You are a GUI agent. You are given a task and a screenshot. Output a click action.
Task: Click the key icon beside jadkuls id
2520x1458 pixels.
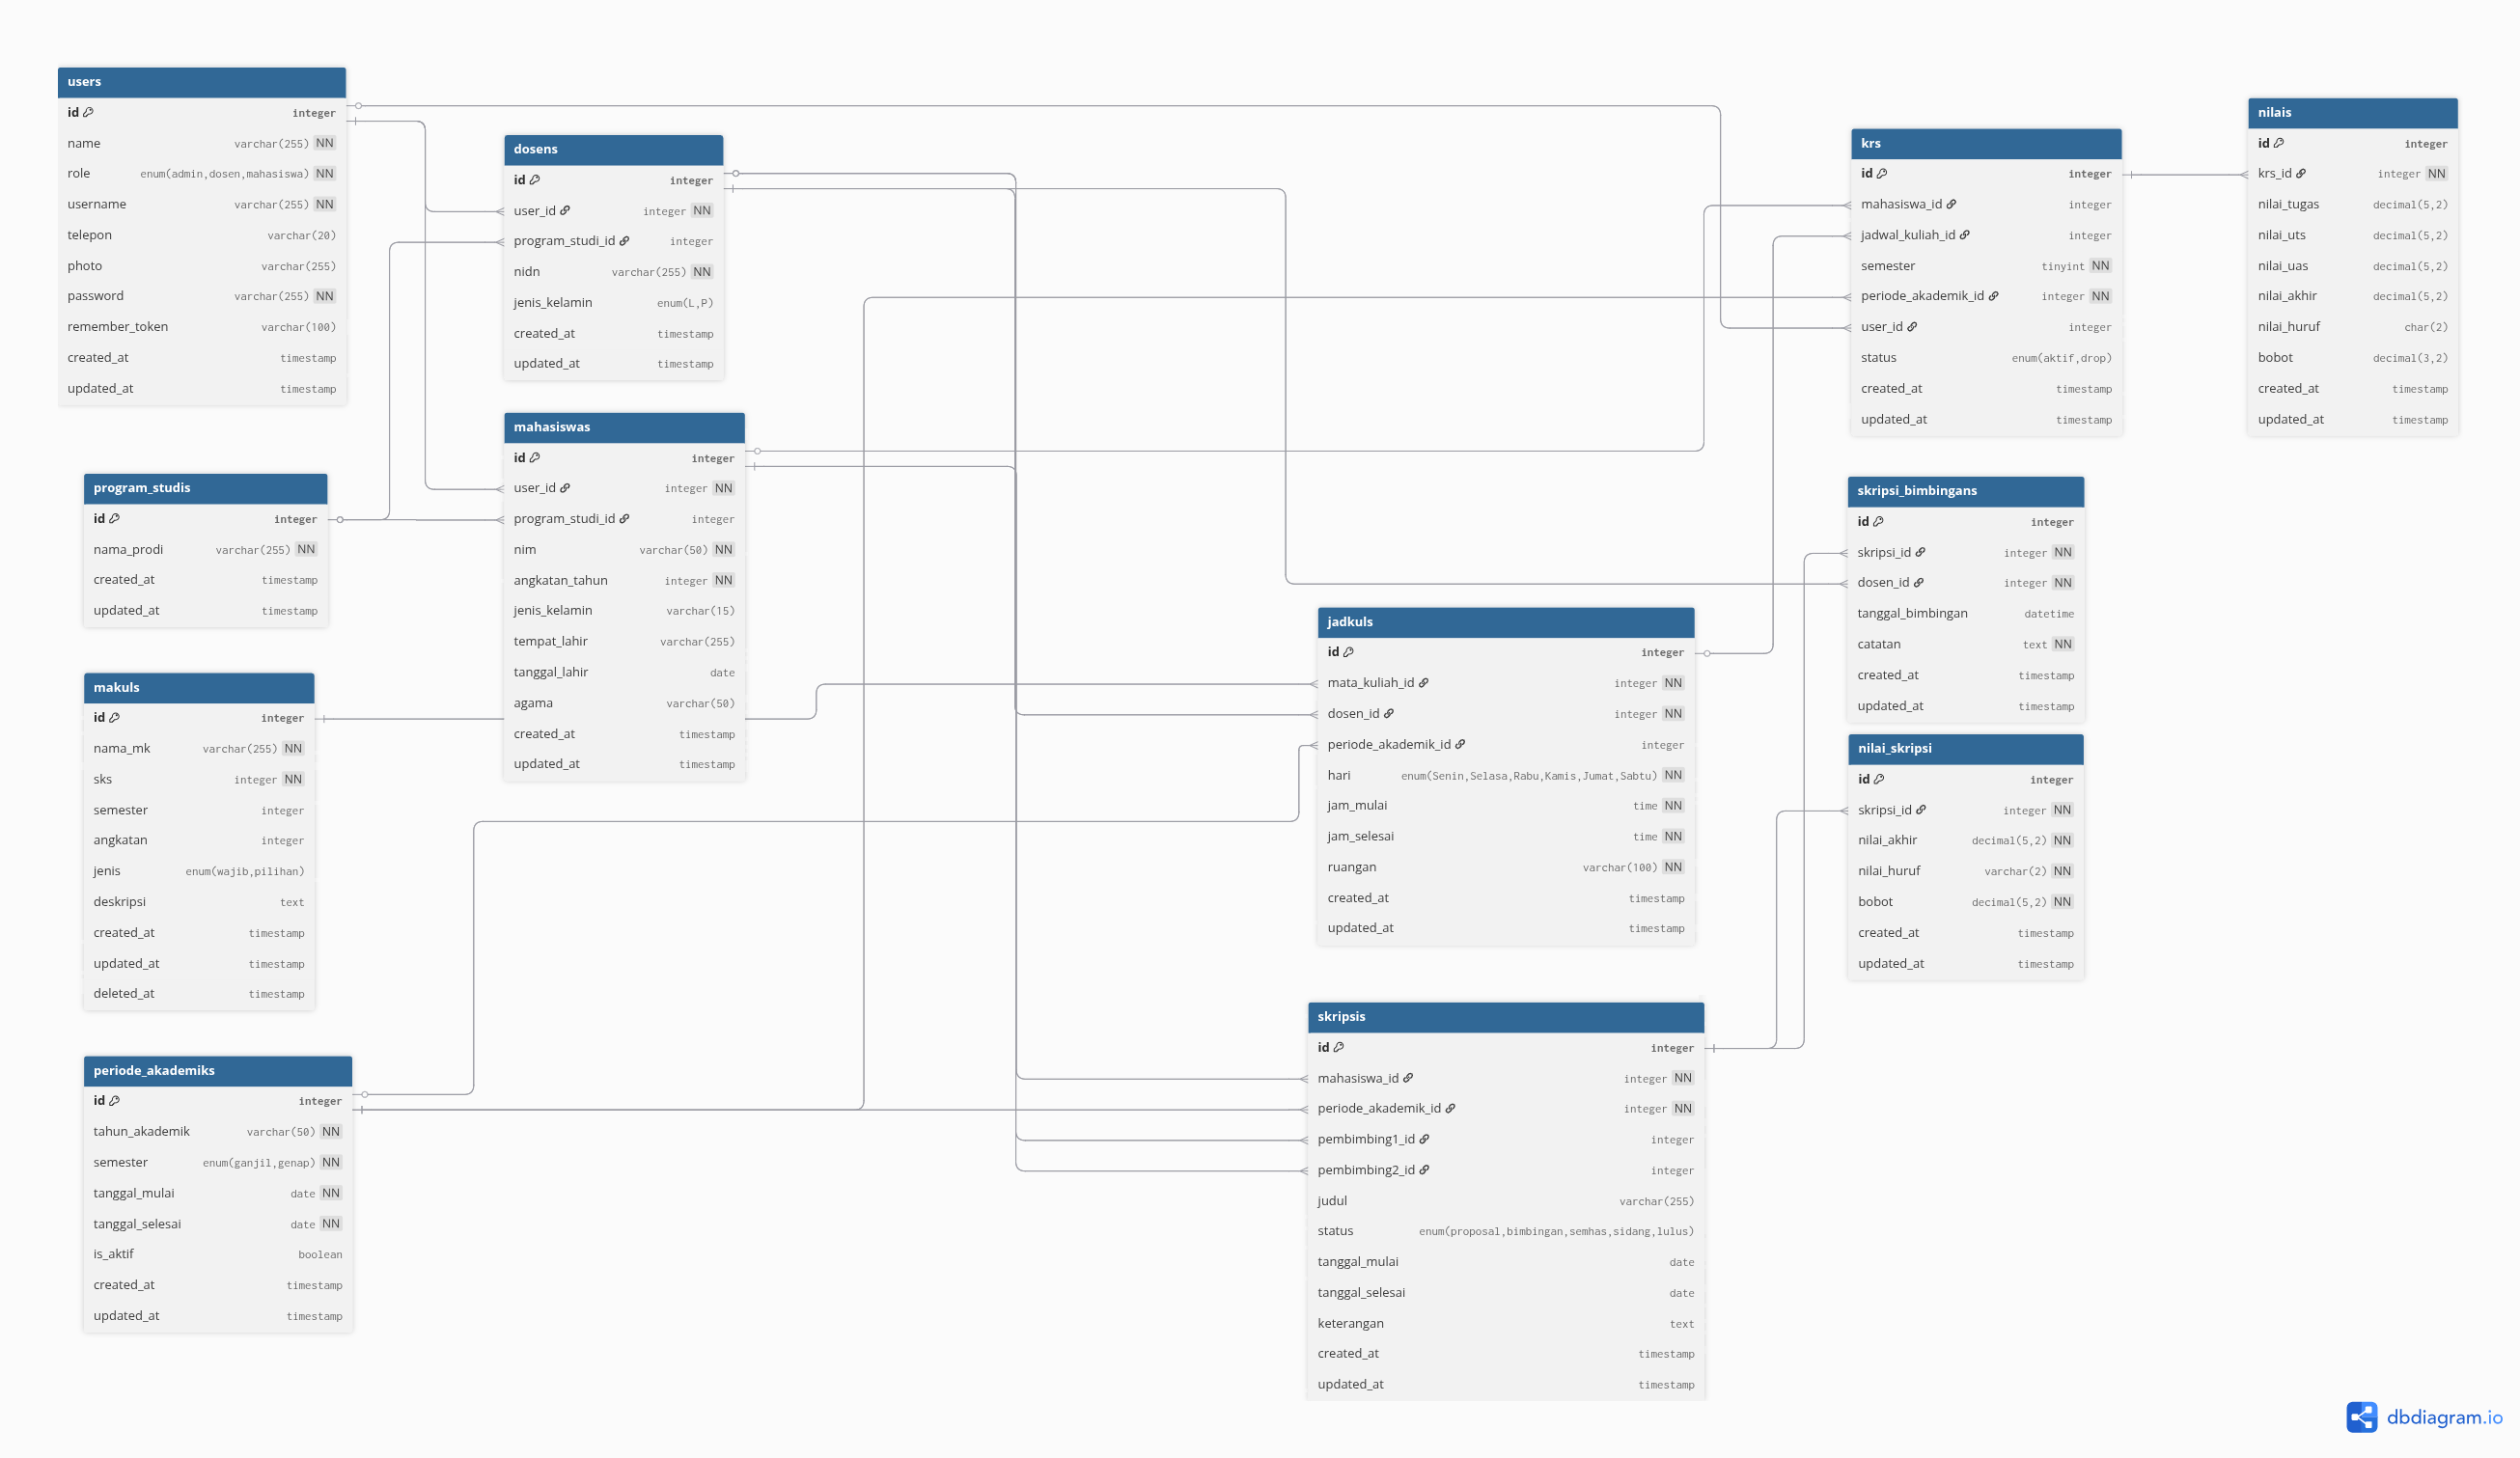[1348, 652]
